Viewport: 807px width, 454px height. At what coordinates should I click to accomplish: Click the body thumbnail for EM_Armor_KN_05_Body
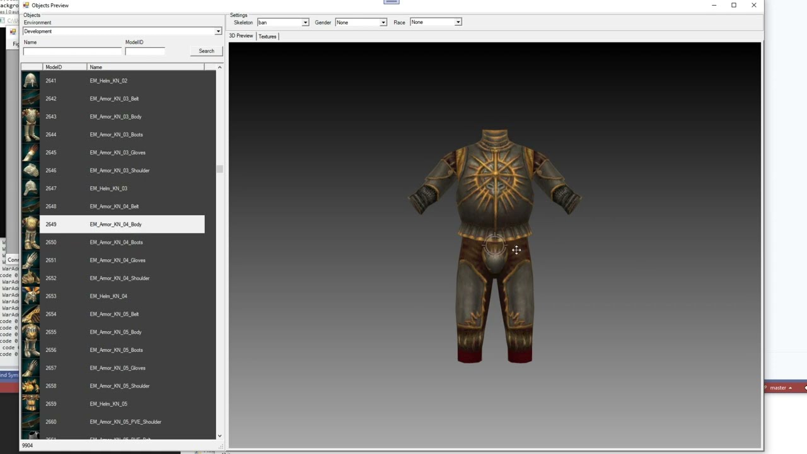pyautogui.click(x=30, y=332)
